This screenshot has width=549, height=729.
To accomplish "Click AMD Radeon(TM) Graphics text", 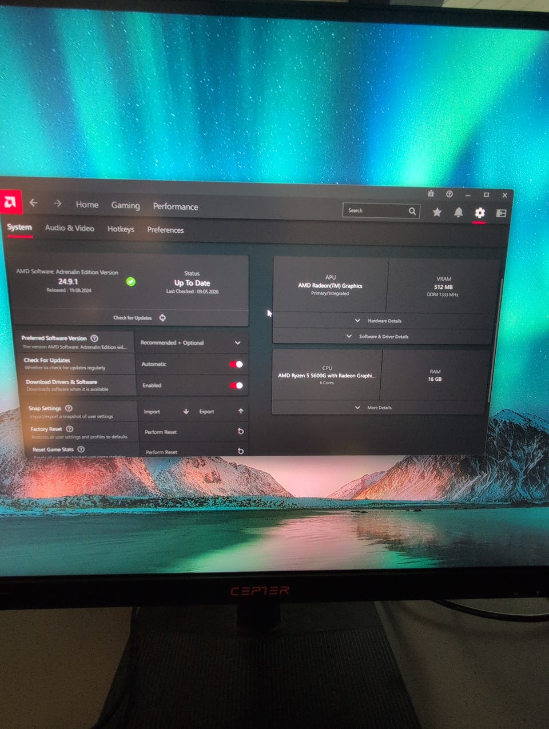I will coord(330,285).
